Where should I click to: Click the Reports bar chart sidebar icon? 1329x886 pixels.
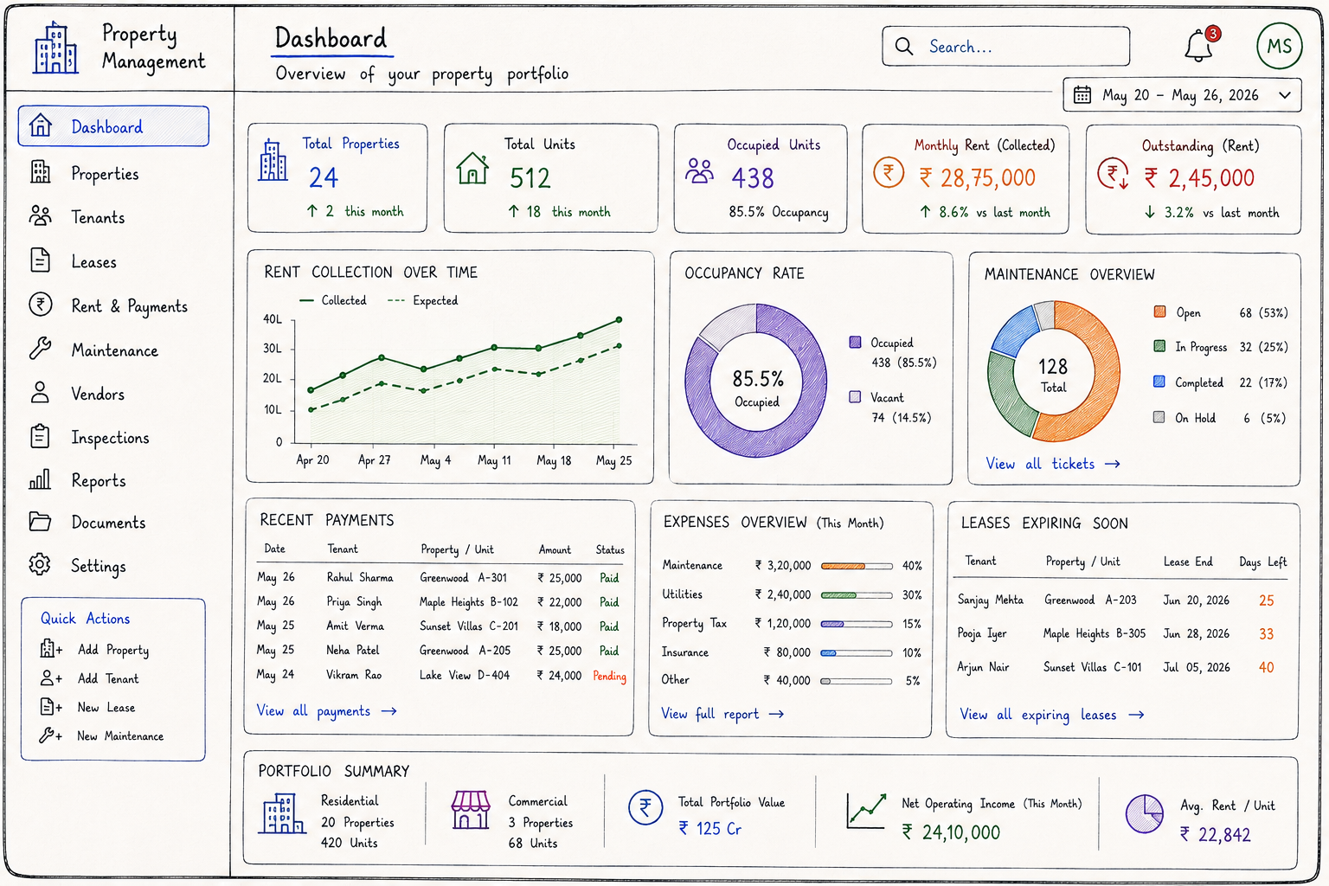(x=40, y=478)
